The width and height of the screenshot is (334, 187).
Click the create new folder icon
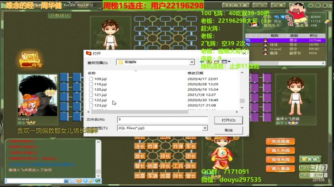(217, 62)
